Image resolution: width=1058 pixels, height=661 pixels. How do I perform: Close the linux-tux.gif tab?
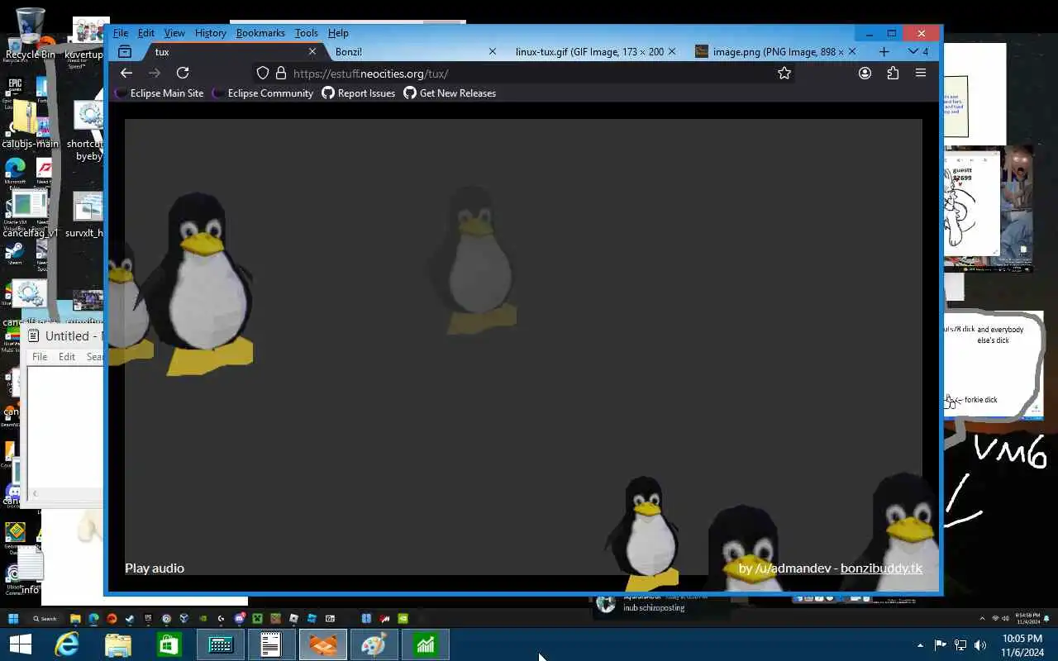point(672,51)
